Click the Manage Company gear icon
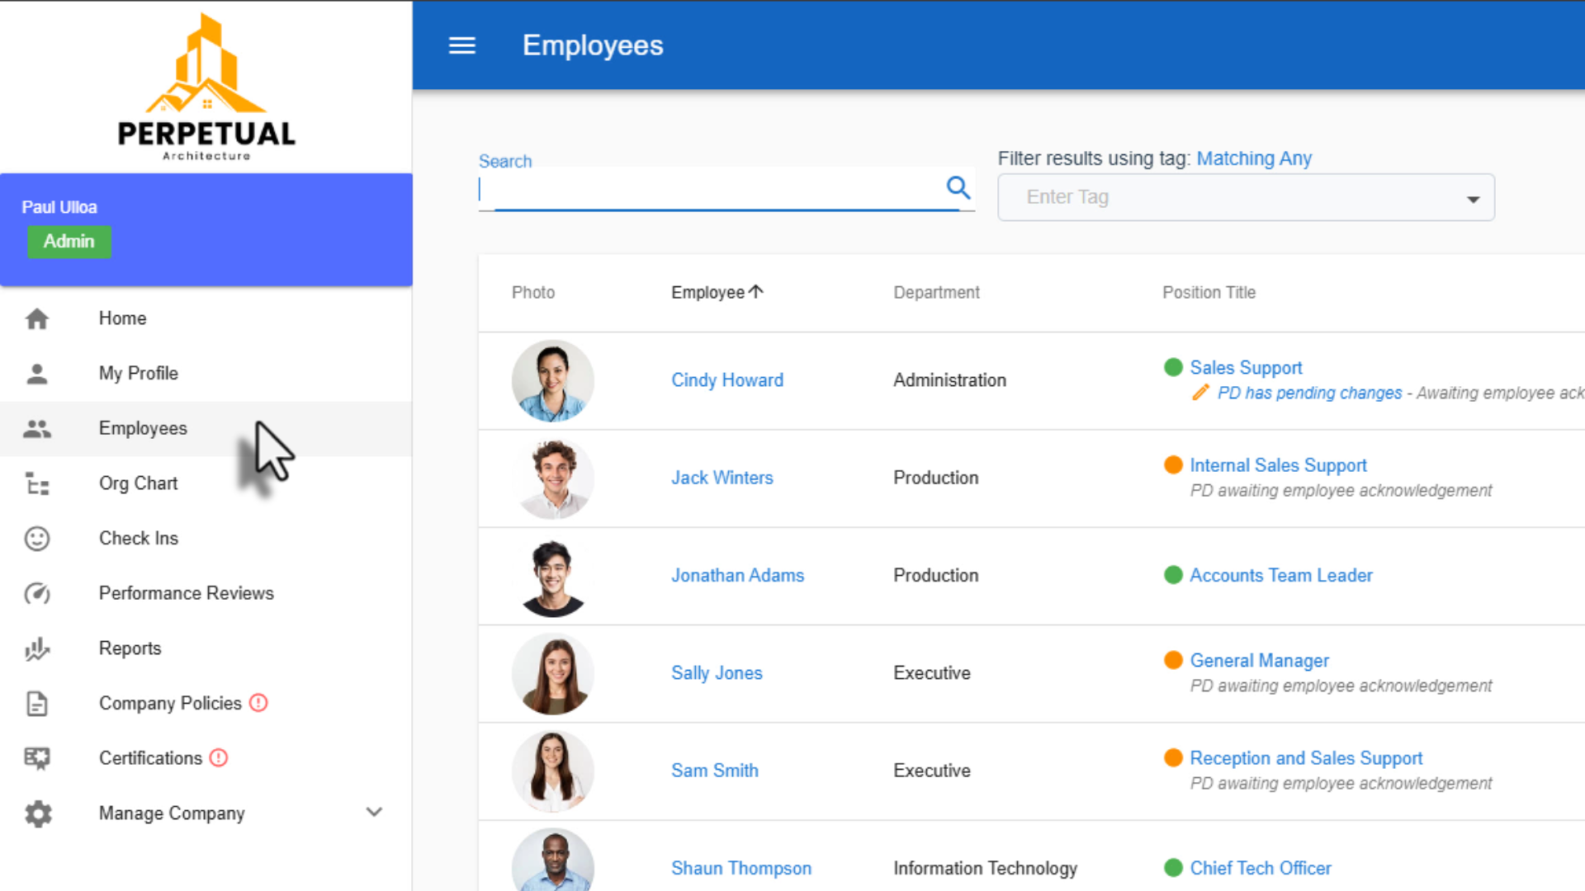Image resolution: width=1585 pixels, height=891 pixels. coord(38,813)
